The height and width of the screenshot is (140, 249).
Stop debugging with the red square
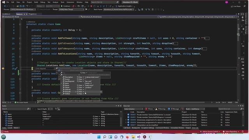click(x=91, y=6)
